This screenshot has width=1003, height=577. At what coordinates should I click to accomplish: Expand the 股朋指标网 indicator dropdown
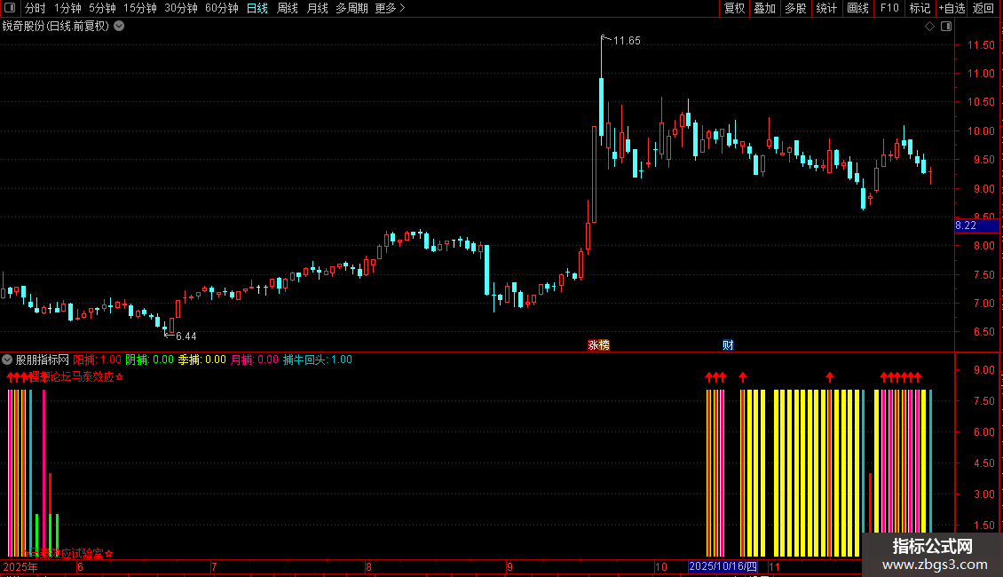pos(7,360)
